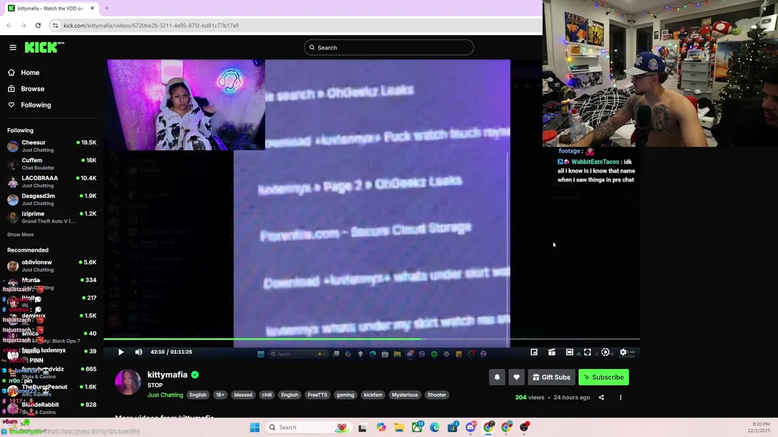Select the kickfam tag
This screenshot has height=437, width=778.
[373, 395]
